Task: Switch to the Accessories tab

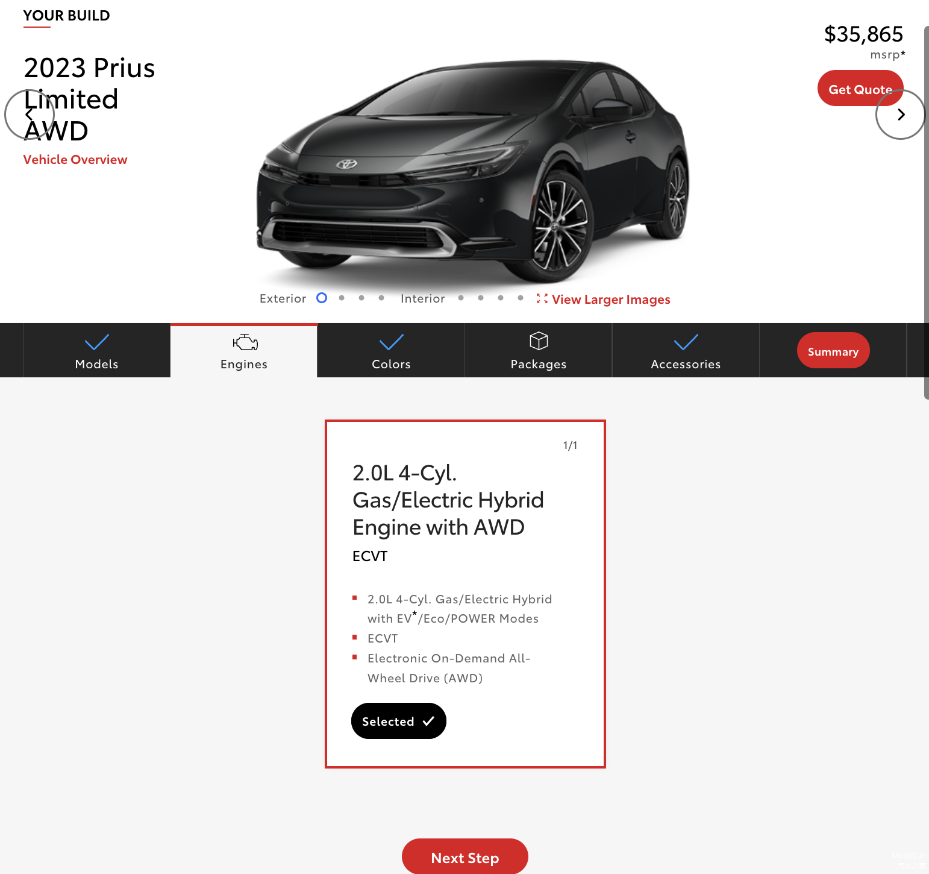Action: tap(686, 350)
